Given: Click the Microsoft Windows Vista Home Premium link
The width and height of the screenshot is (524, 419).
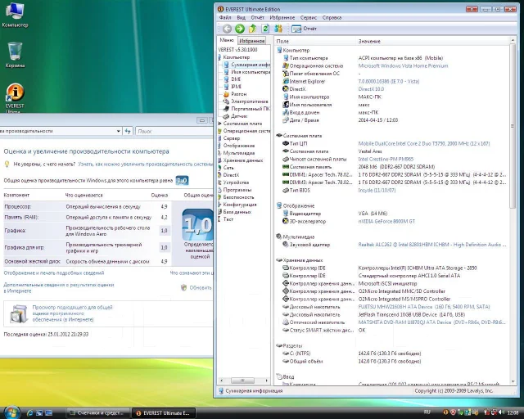Looking at the screenshot, I should click(403, 65).
